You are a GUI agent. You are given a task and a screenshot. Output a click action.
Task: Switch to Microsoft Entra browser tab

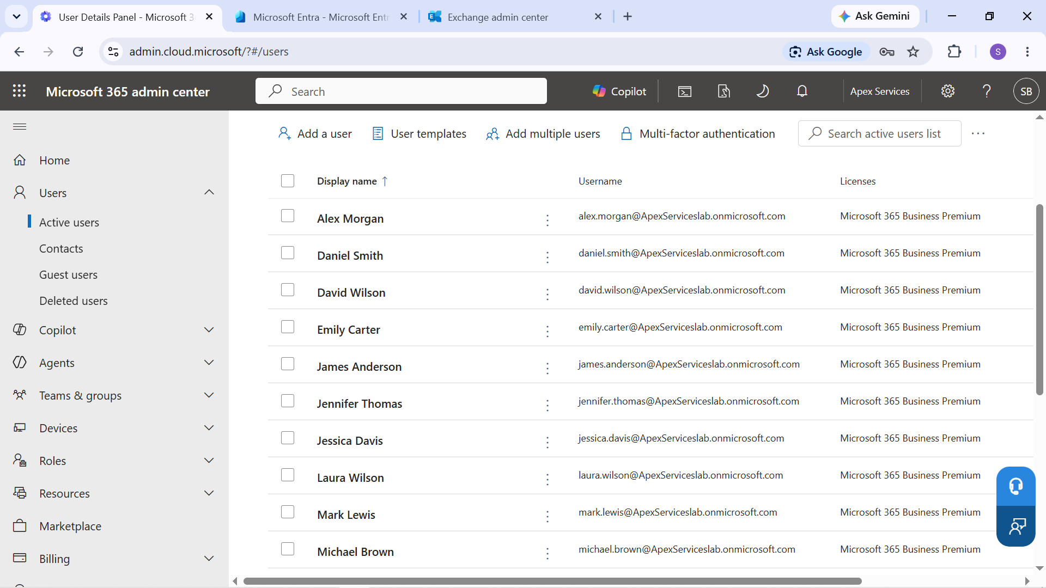click(321, 17)
